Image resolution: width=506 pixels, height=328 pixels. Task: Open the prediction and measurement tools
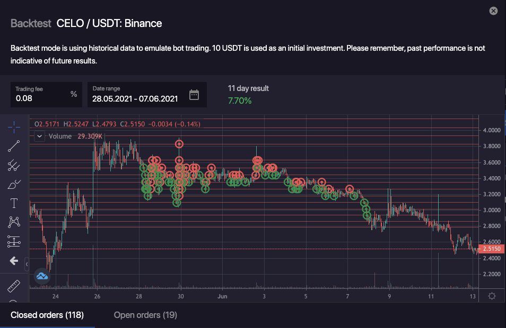click(x=14, y=242)
